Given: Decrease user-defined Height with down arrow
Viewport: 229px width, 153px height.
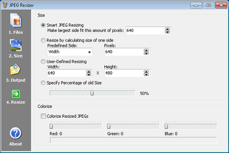Looking at the screenshot, I should tap(146, 75).
